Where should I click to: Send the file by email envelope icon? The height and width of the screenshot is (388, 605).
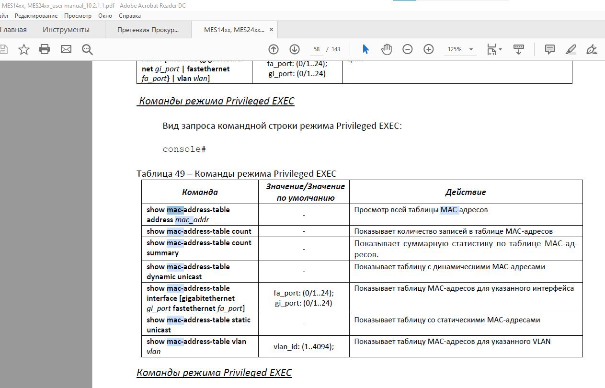pyautogui.click(x=66, y=49)
